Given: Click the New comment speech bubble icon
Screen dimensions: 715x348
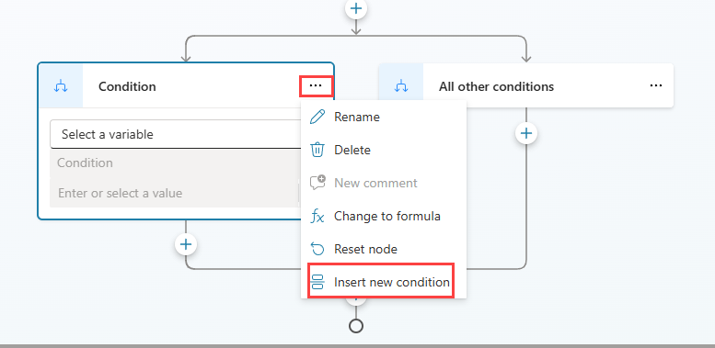Looking at the screenshot, I should point(317,183).
